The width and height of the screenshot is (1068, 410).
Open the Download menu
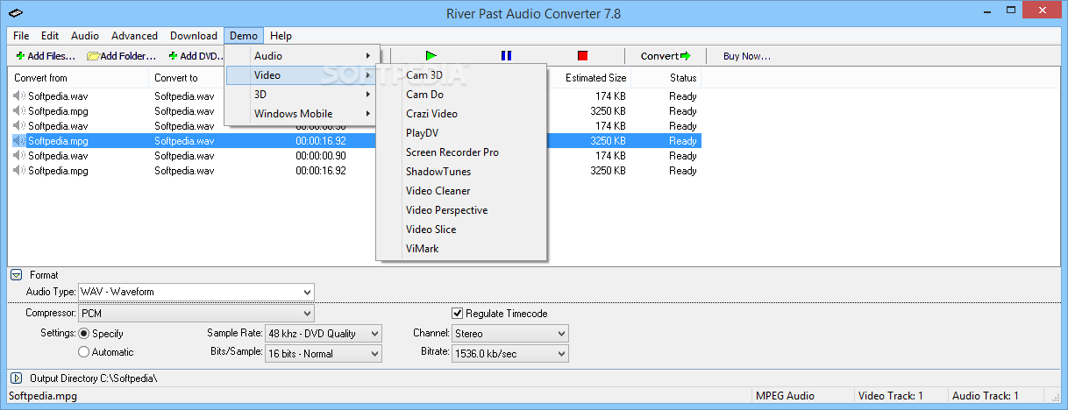[x=194, y=36]
